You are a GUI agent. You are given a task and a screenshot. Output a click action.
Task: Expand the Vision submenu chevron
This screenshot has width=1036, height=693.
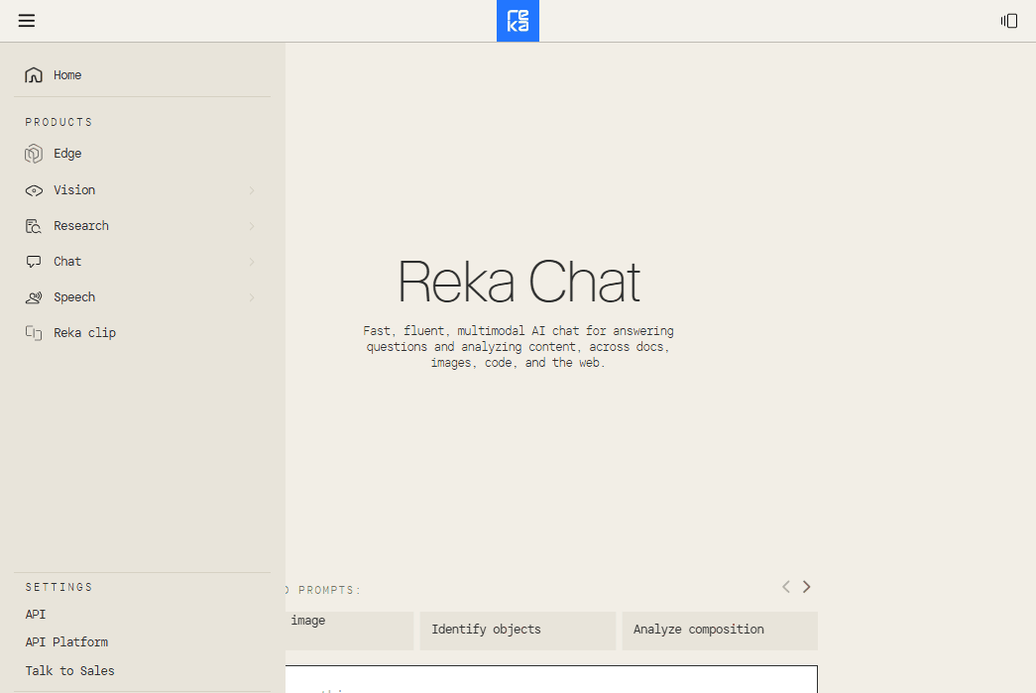(251, 189)
